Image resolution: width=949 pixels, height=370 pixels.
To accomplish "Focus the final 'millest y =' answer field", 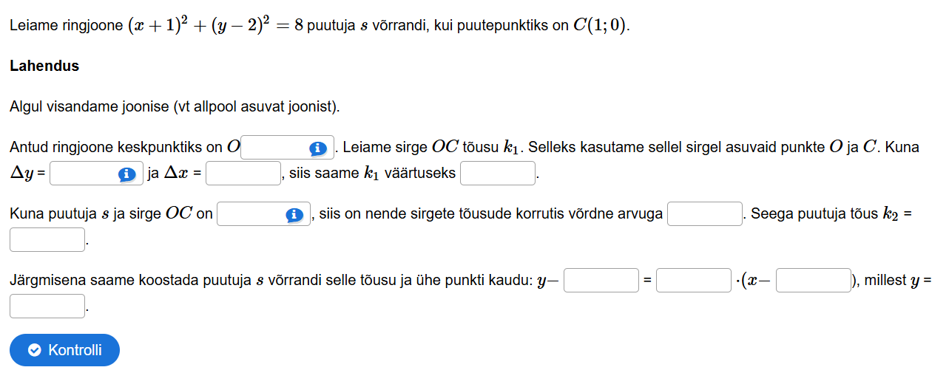I will [47, 306].
